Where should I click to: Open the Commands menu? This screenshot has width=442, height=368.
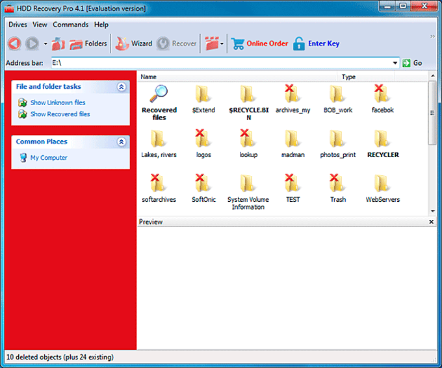point(70,25)
